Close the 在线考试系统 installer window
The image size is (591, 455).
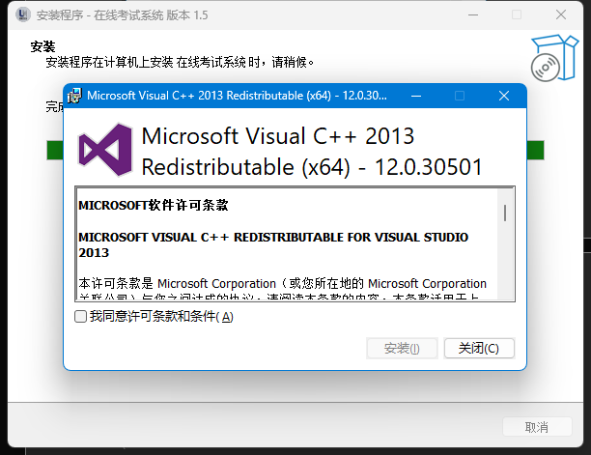pyautogui.click(x=561, y=15)
